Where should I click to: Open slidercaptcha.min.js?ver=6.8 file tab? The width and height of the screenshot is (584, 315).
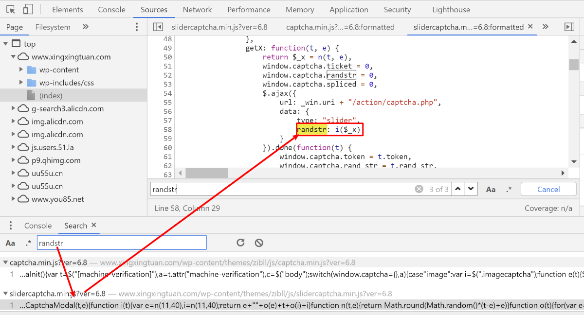coord(219,27)
